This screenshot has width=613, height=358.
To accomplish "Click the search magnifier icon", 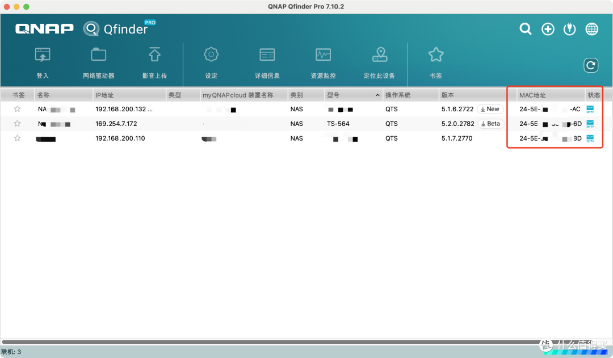I will 526,29.
